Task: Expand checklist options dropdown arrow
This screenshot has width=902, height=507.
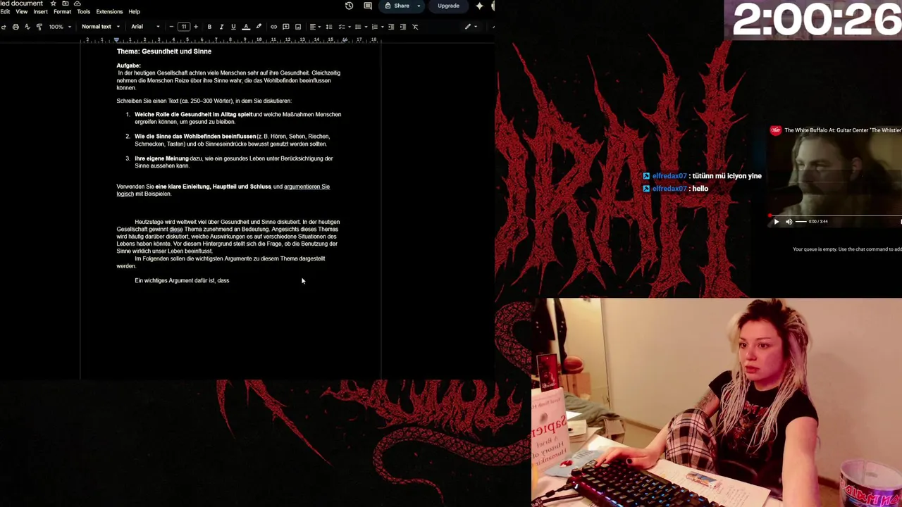Action: [x=350, y=27]
